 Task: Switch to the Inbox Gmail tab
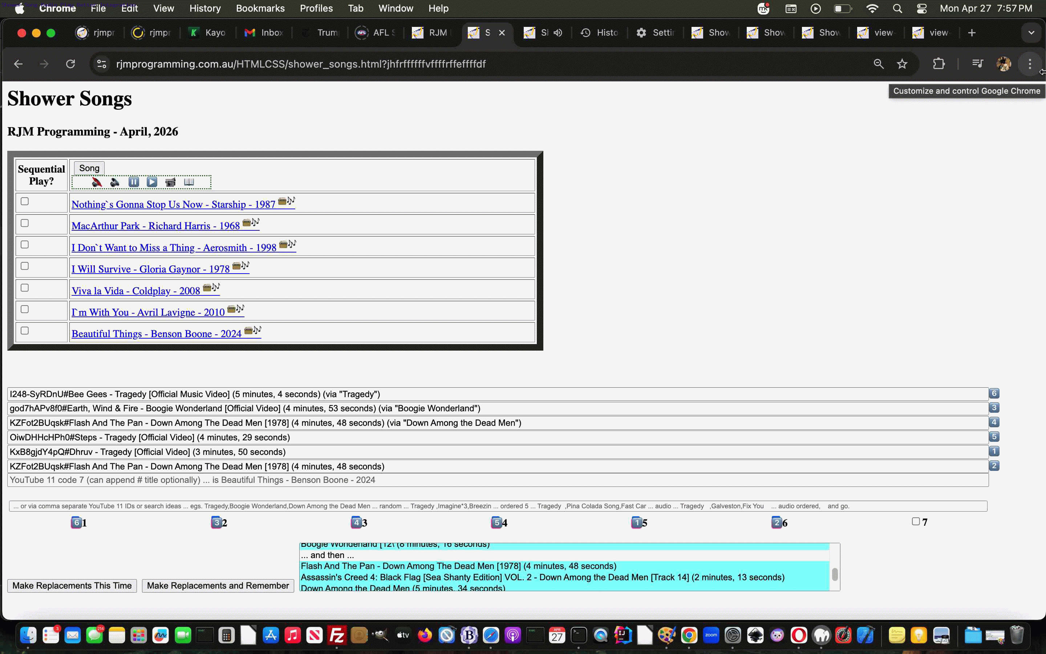click(264, 33)
